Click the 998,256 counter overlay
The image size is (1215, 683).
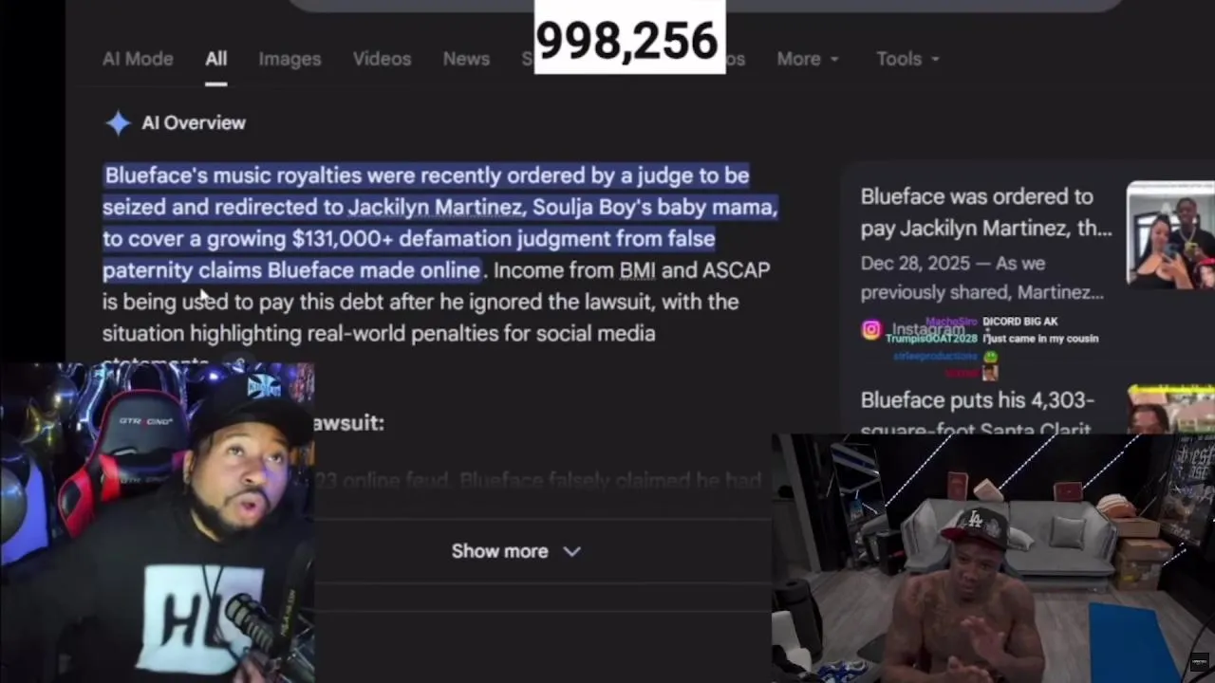(x=626, y=40)
